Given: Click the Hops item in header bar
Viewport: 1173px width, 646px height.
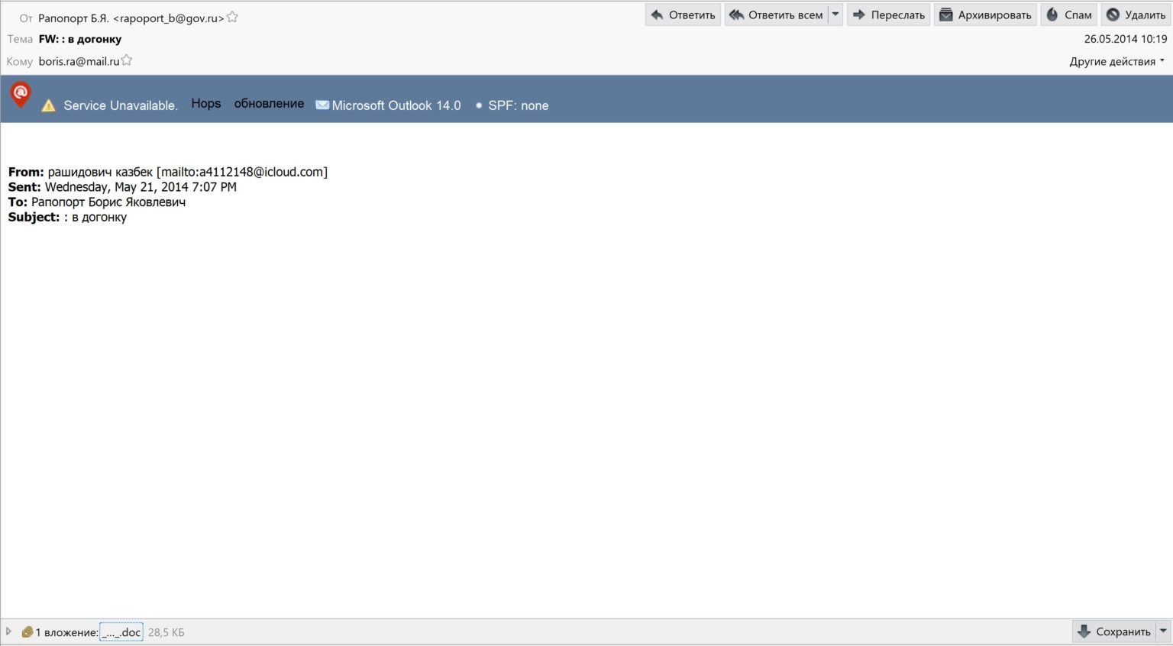Looking at the screenshot, I should [x=205, y=104].
